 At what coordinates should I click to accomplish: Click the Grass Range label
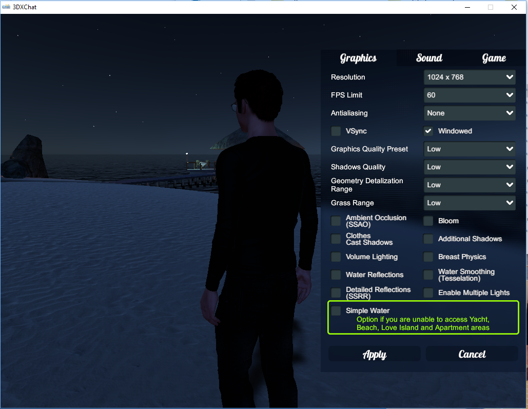click(352, 203)
